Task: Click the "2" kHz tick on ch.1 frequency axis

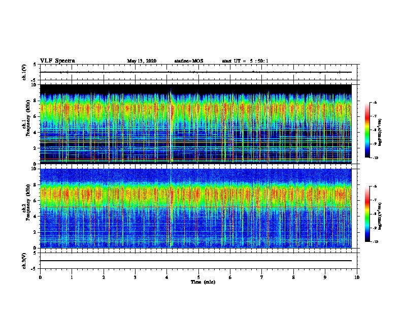Action: coord(36,148)
